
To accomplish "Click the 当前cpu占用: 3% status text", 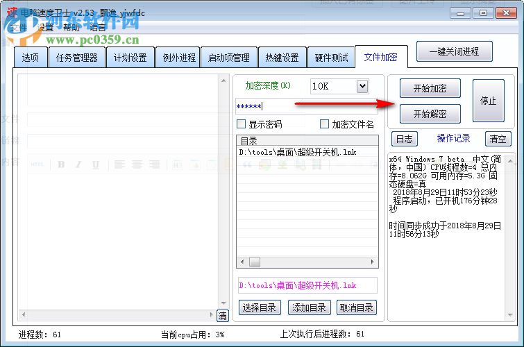I will pos(193,335).
